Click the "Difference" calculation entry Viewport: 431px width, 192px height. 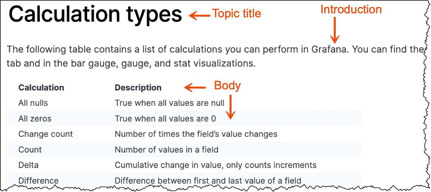point(38,181)
